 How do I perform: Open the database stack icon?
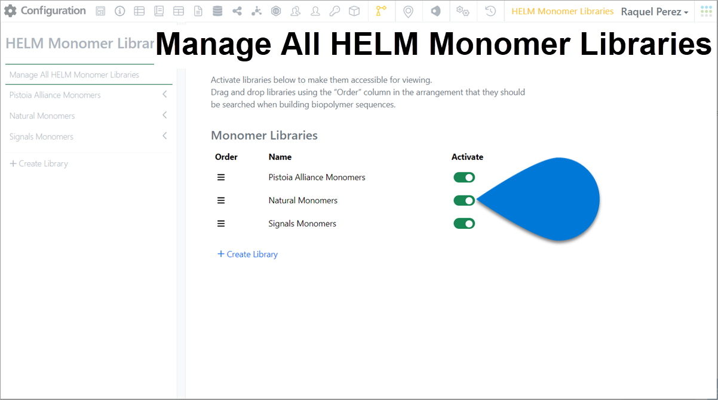(x=217, y=11)
